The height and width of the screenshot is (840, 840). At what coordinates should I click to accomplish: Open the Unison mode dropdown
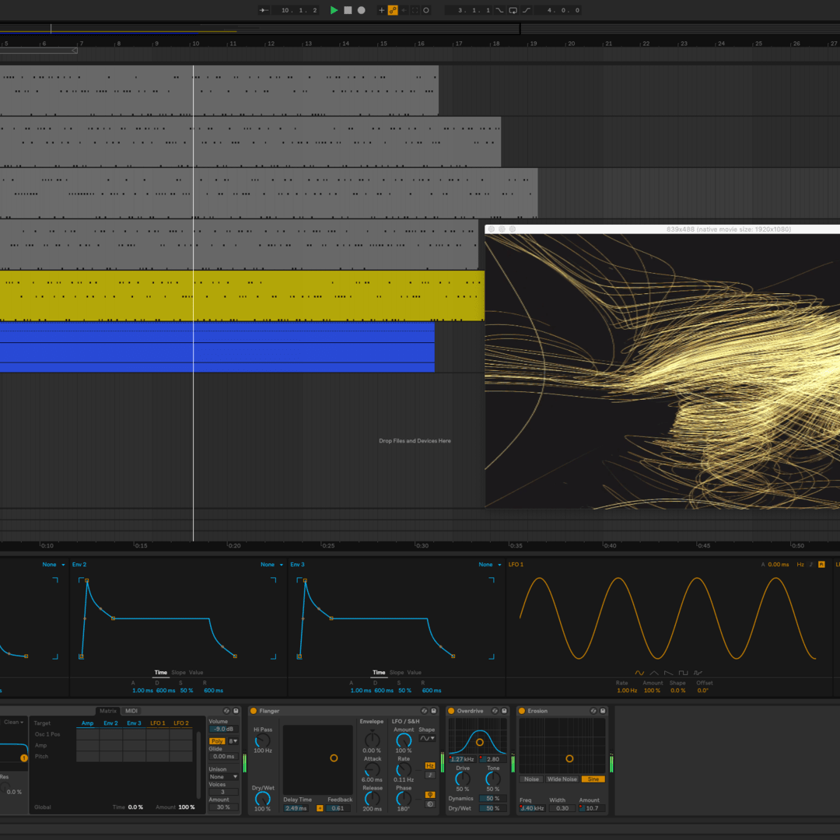[223, 776]
